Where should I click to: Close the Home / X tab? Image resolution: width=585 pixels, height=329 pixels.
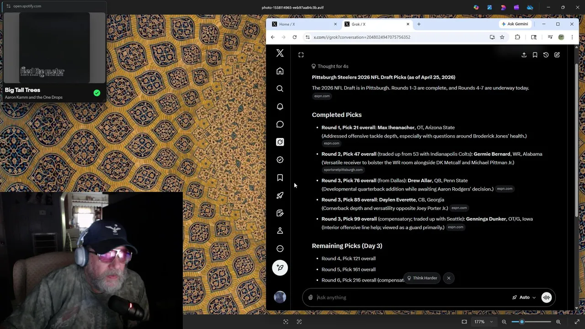tap(335, 24)
